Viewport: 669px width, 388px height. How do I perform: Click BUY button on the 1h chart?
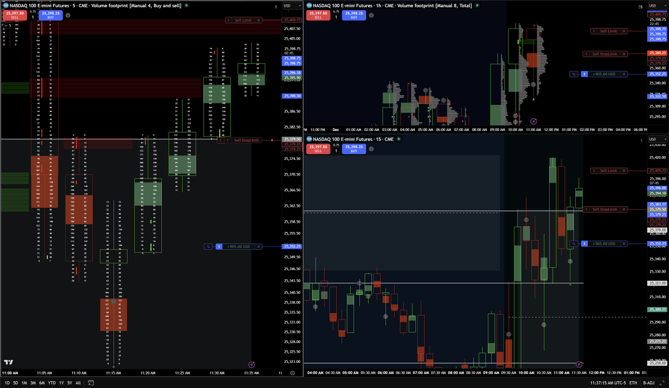coord(353,15)
